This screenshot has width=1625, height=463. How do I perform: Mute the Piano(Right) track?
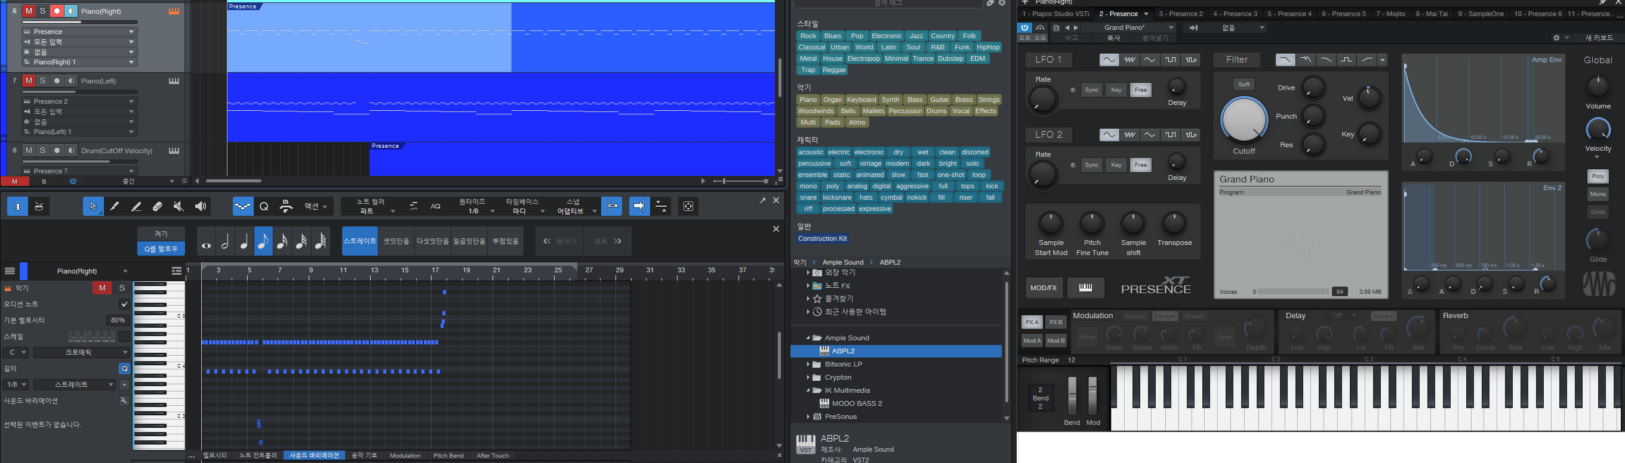tap(29, 11)
